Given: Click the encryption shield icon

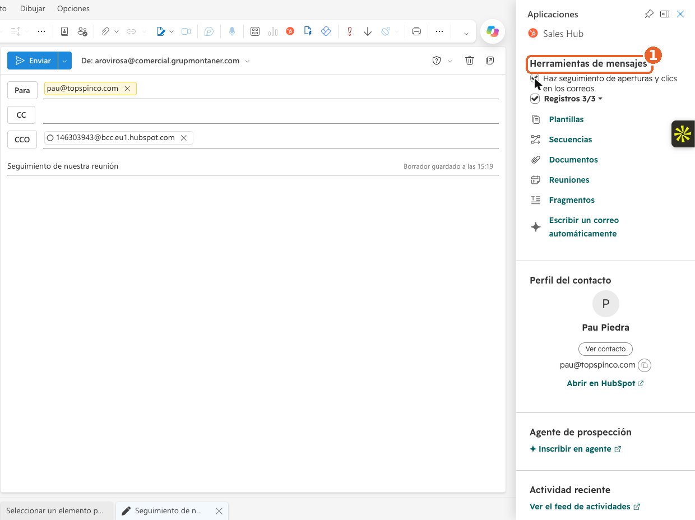Looking at the screenshot, I should coord(437,61).
